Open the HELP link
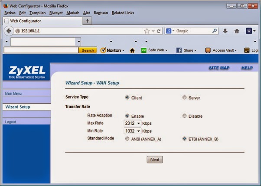The image size is (261, 186). (x=247, y=68)
